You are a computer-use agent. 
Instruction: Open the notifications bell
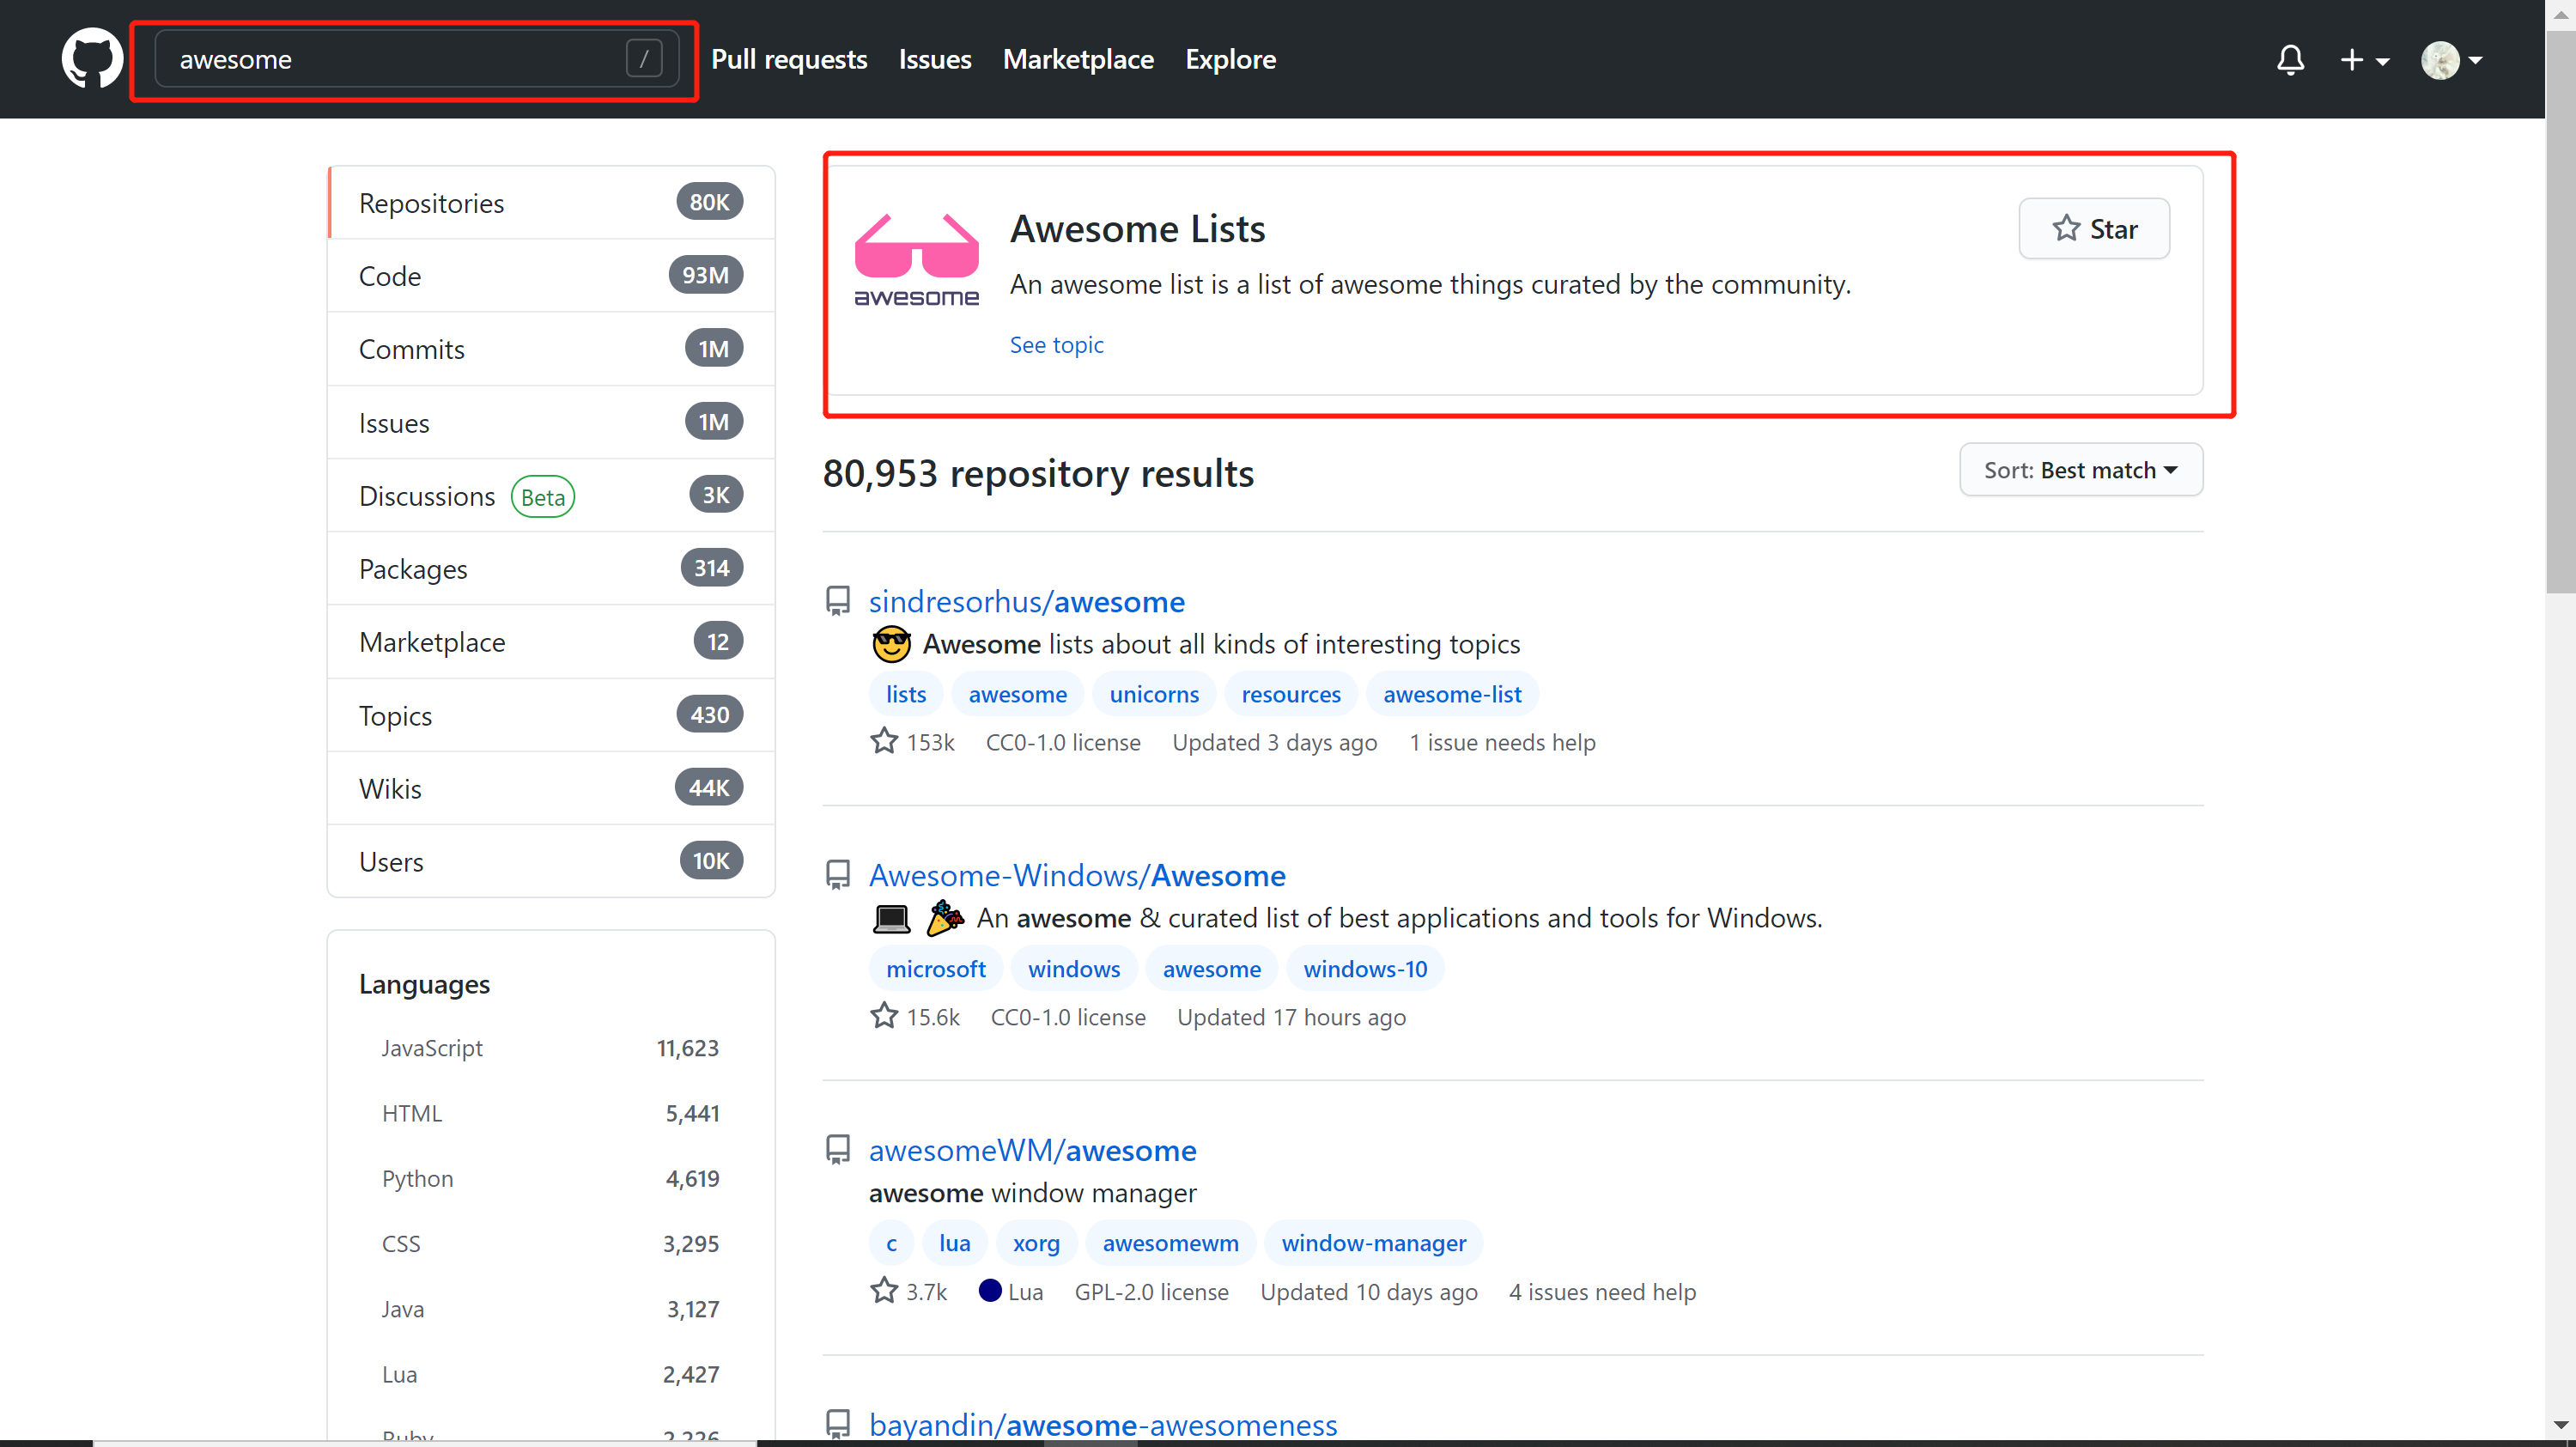coord(2290,60)
